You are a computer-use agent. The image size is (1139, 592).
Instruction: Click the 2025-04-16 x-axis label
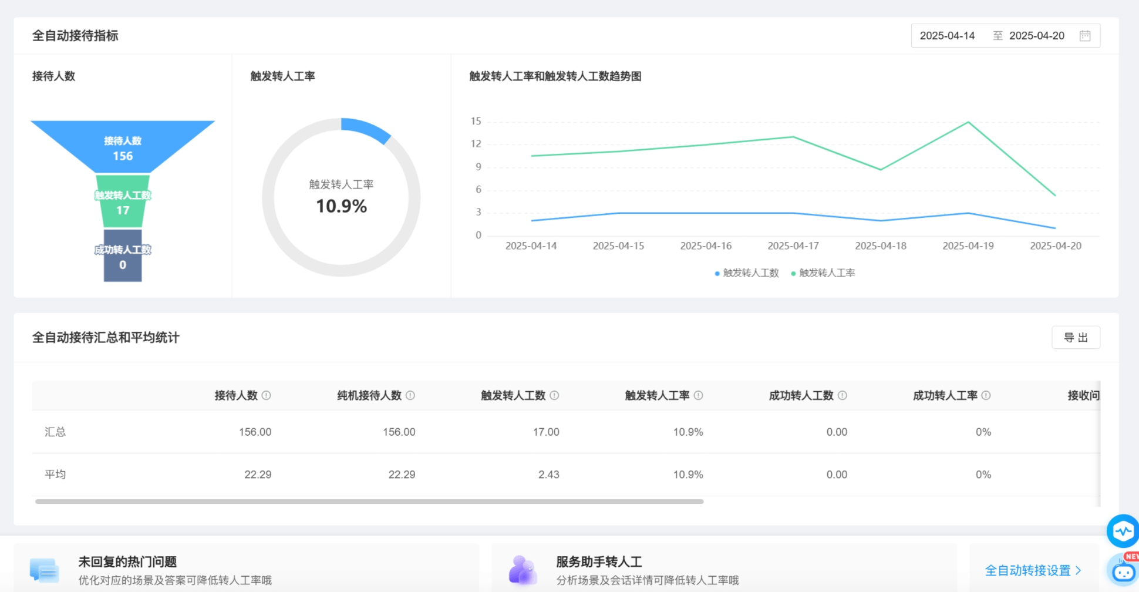[706, 246]
